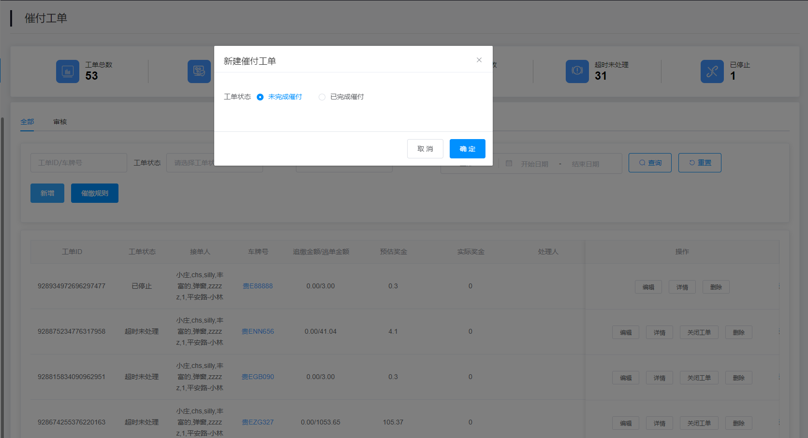Close the 新建催付工单 dialog with X
Screen dimensions: 808x438
click(479, 60)
